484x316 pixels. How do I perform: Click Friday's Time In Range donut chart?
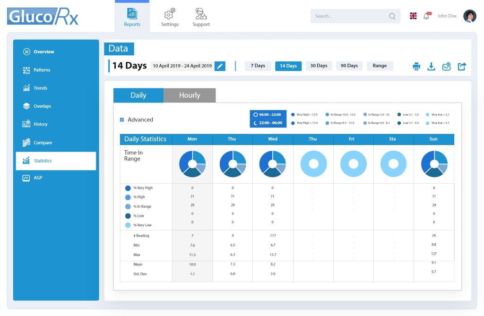pos(354,164)
